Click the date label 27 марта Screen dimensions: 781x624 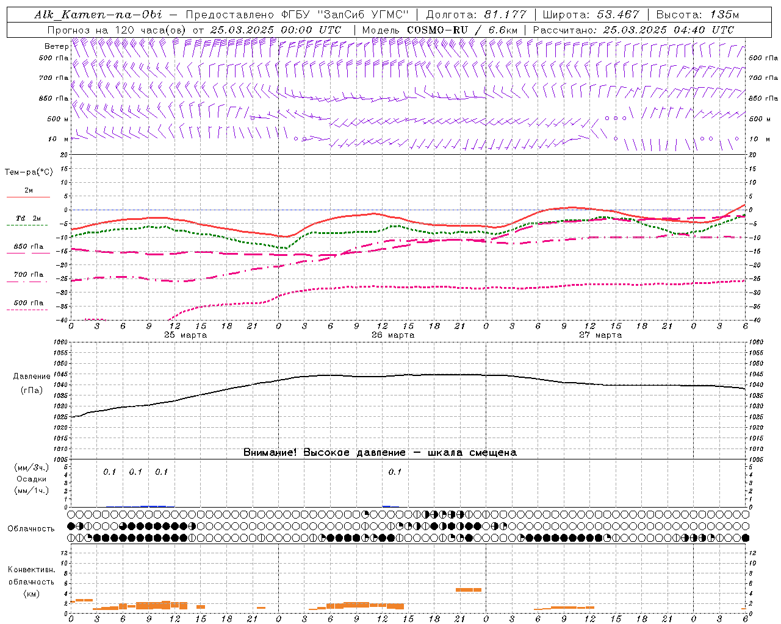tap(600, 335)
